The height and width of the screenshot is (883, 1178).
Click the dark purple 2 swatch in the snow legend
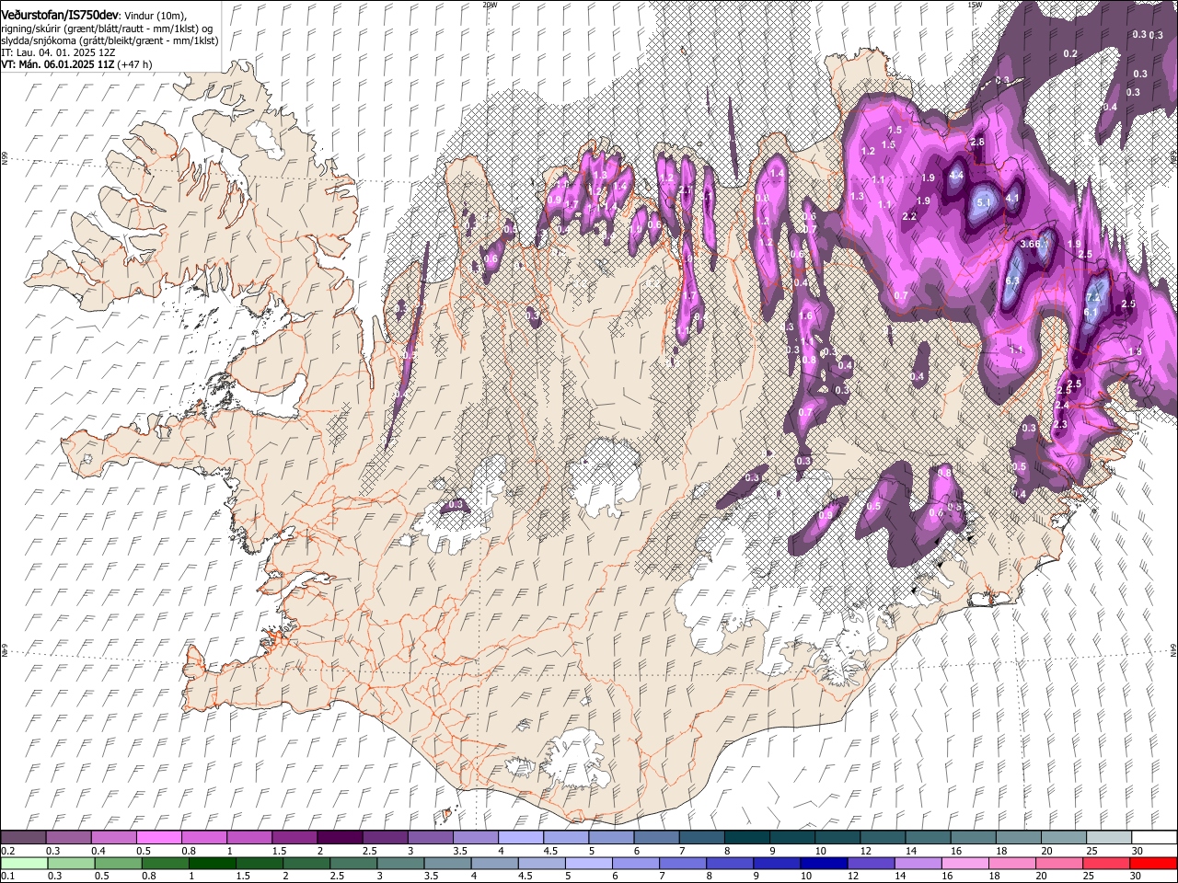[340, 838]
